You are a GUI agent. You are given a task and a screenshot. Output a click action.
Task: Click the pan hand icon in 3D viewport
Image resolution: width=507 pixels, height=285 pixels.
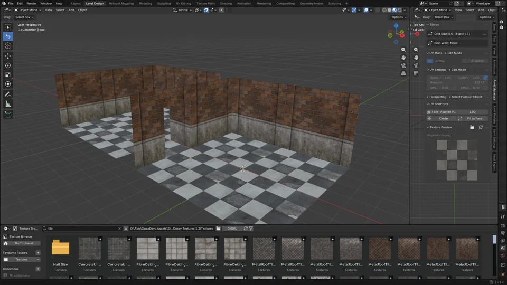403,58
